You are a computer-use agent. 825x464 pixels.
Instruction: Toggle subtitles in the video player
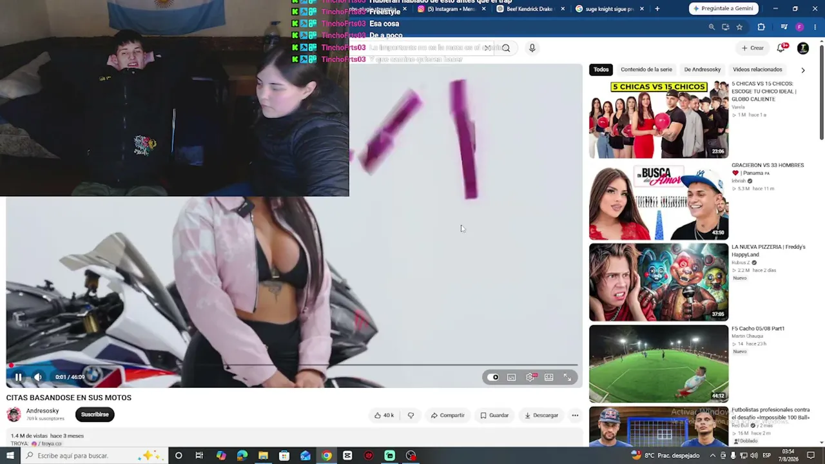pyautogui.click(x=511, y=377)
